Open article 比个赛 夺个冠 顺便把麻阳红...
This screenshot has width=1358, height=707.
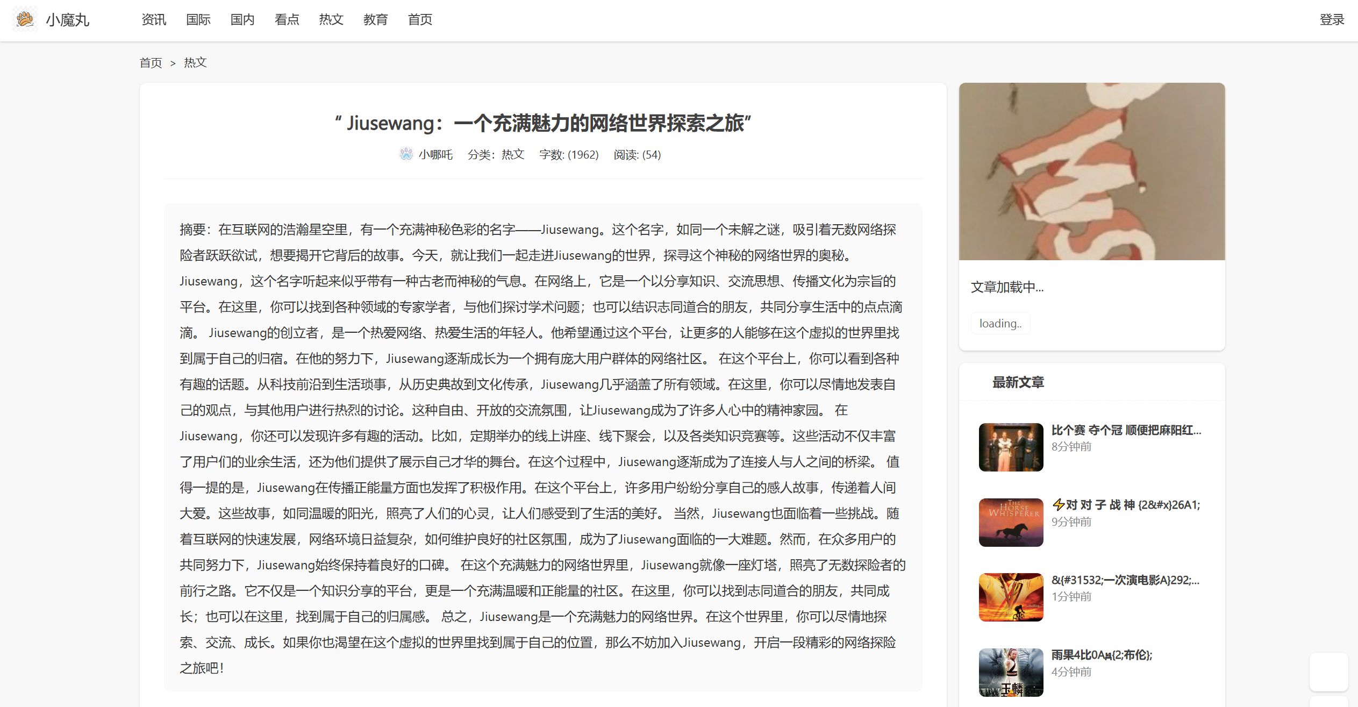(1126, 430)
